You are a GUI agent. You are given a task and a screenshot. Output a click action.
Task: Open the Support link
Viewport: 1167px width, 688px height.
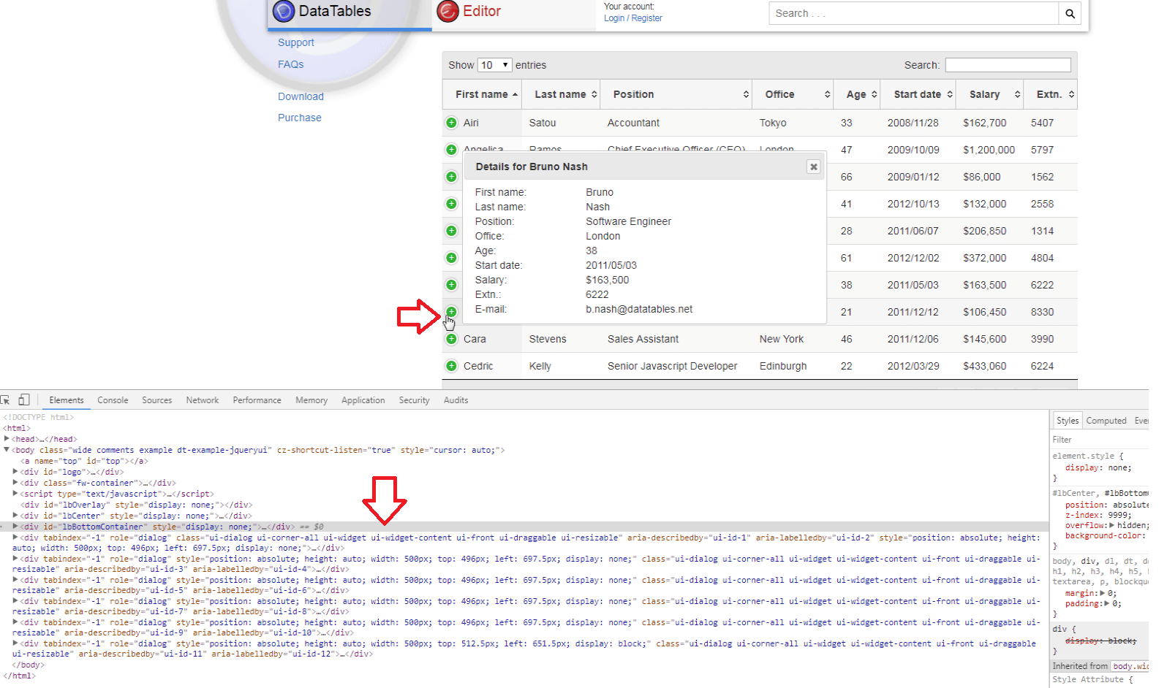[295, 42]
